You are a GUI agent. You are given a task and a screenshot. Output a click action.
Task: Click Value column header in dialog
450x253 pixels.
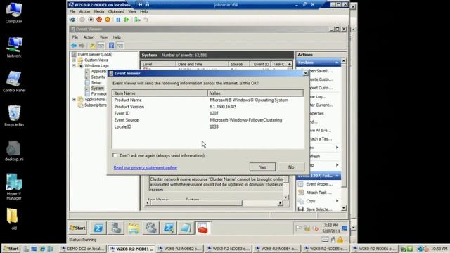(255, 93)
